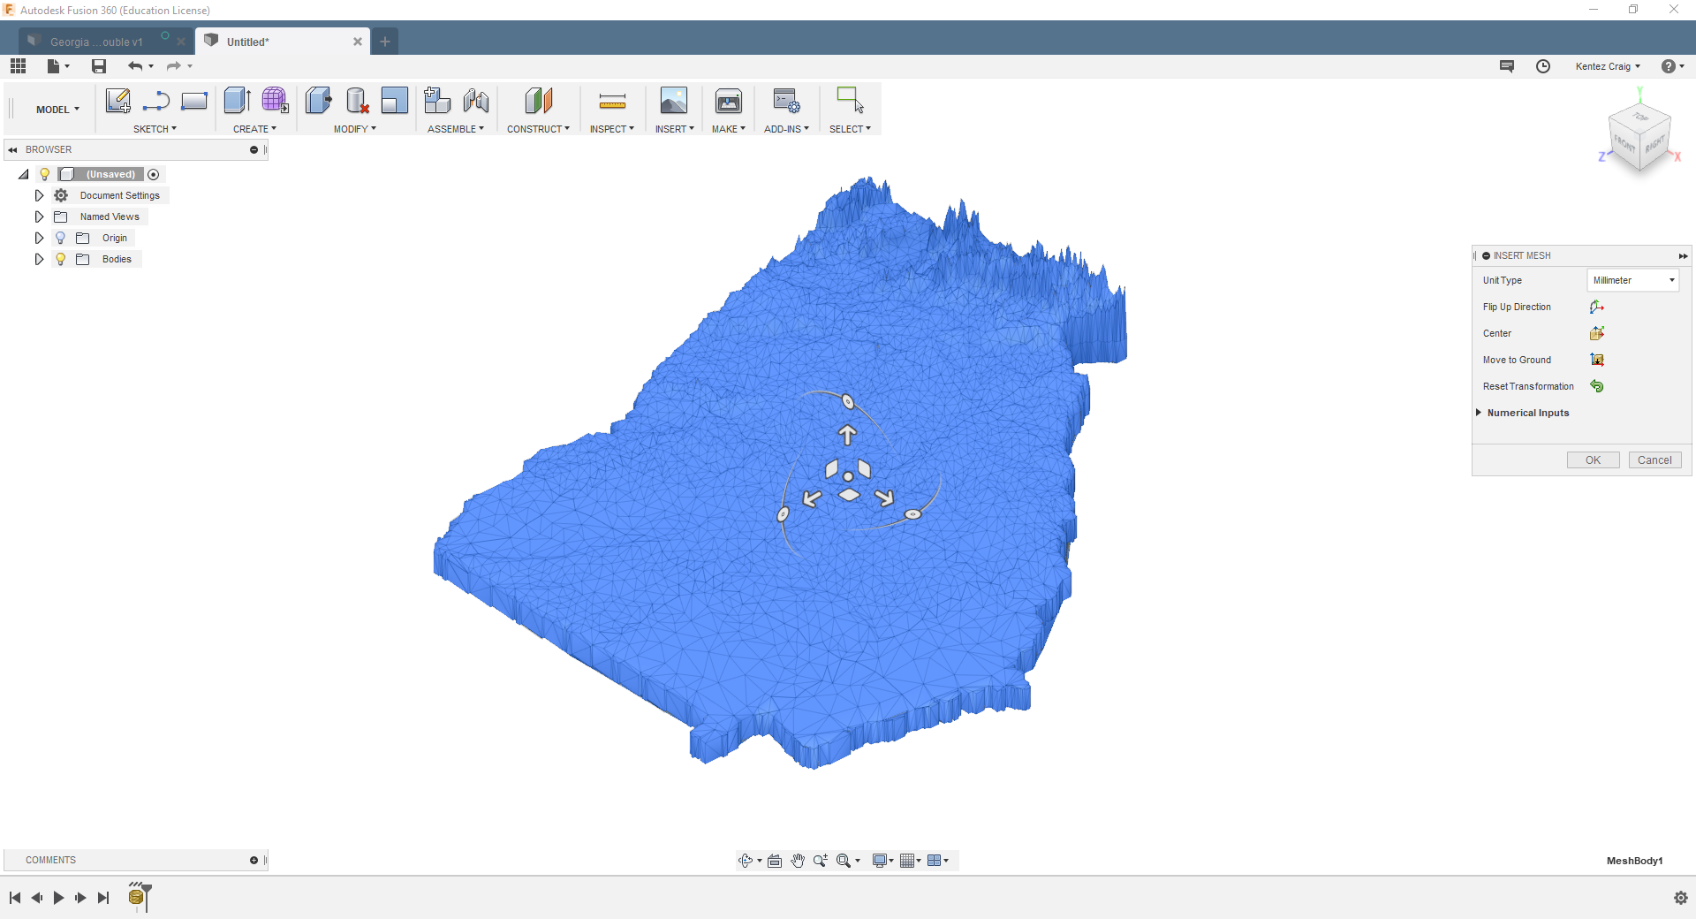Click OK in Insert Mesh dialog
The image size is (1696, 919).
tap(1593, 459)
